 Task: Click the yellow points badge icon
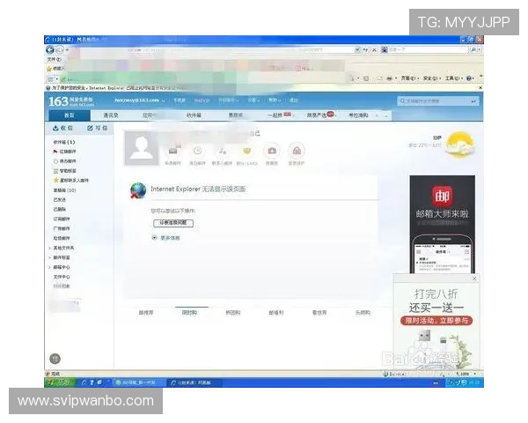click(246, 151)
